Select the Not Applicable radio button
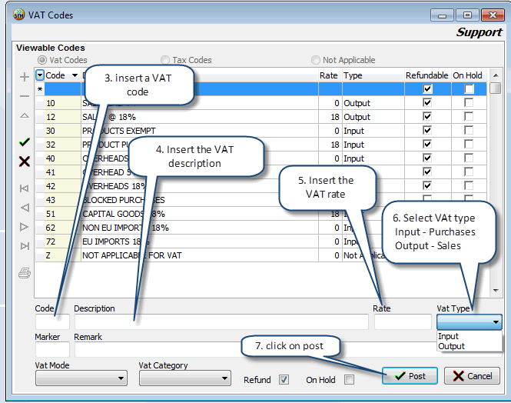511x403 pixels. pos(316,60)
